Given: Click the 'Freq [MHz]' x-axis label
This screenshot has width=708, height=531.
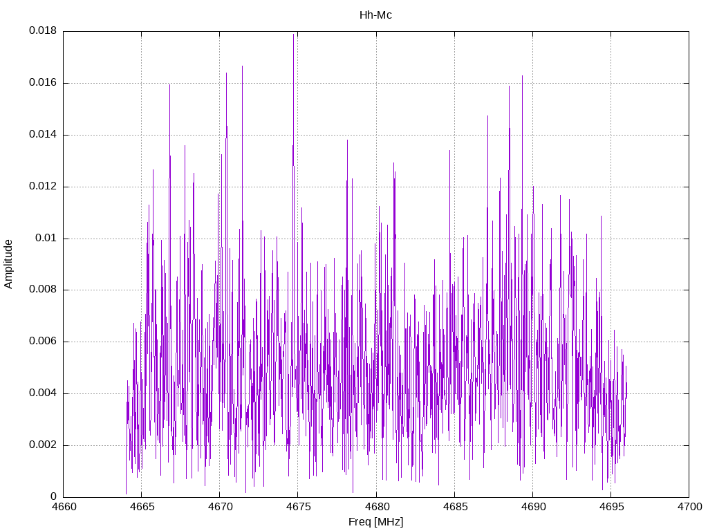Looking at the screenshot, I should pos(375,522).
